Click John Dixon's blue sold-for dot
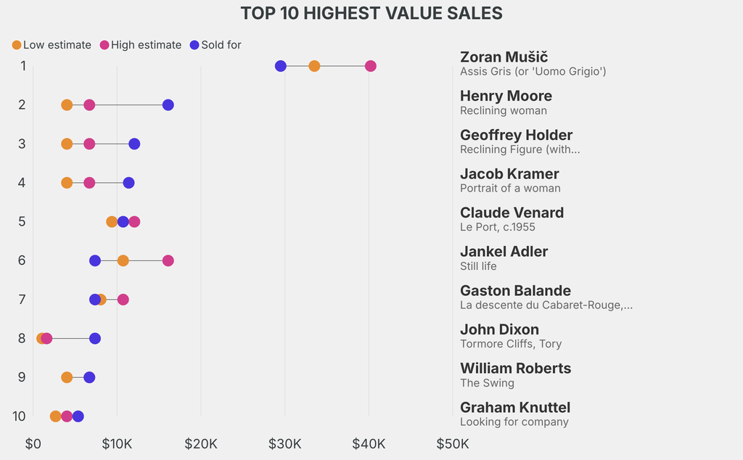The width and height of the screenshot is (743, 460). click(x=95, y=338)
